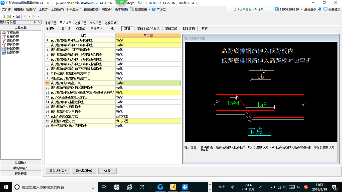This screenshot has height=192, width=342.
Task: Click the 恢复 button
Action: tap(107, 171)
